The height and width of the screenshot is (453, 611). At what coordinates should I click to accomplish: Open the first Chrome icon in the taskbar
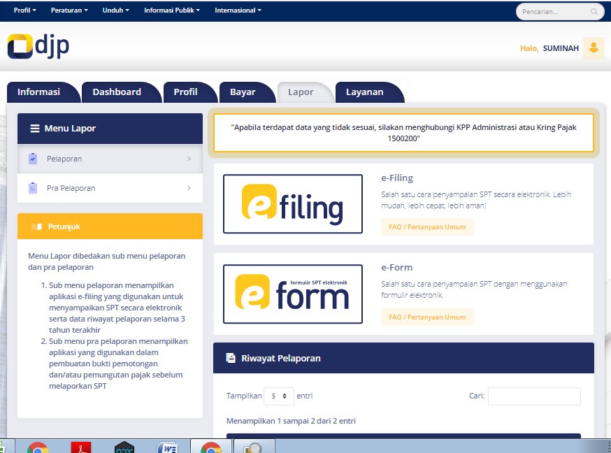click(x=38, y=447)
